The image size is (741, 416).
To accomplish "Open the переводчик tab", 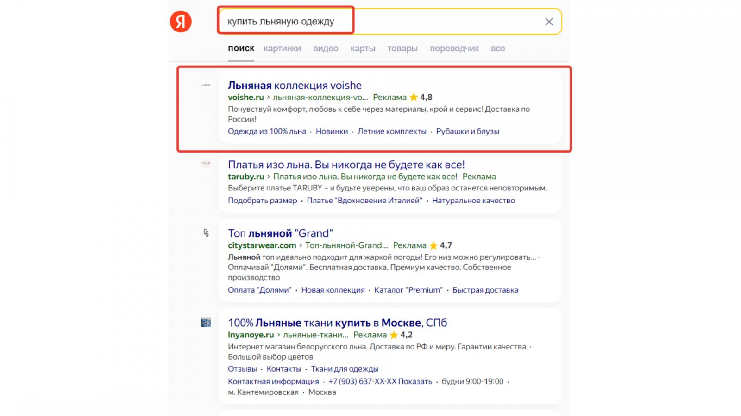I will coord(454,49).
